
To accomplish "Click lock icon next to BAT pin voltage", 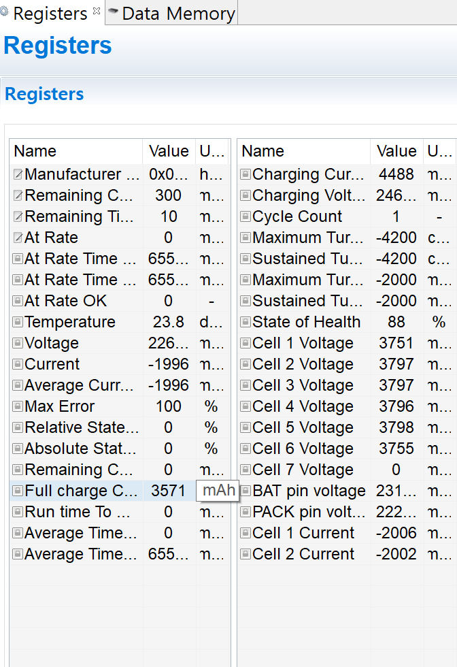I will click(246, 491).
